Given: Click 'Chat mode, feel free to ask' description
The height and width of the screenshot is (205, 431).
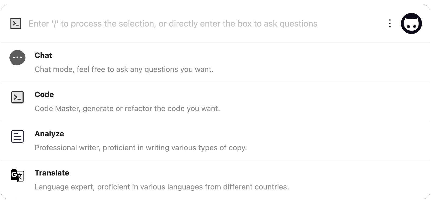Looking at the screenshot, I should click(124, 69).
